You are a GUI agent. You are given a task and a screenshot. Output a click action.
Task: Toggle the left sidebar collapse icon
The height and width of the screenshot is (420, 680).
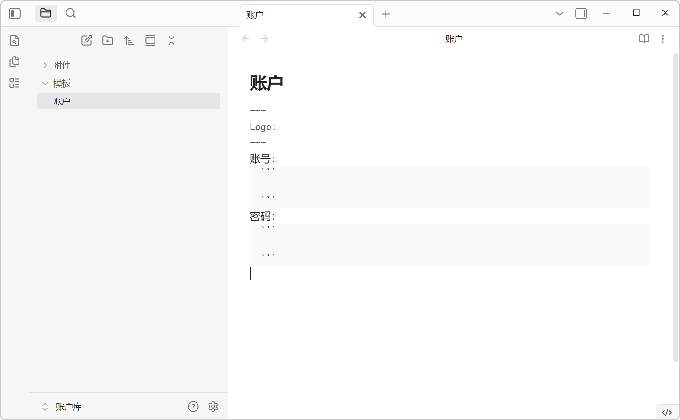(x=15, y=14)
